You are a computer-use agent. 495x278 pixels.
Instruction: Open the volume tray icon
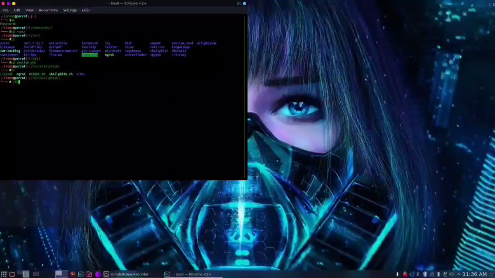point(452,274)
